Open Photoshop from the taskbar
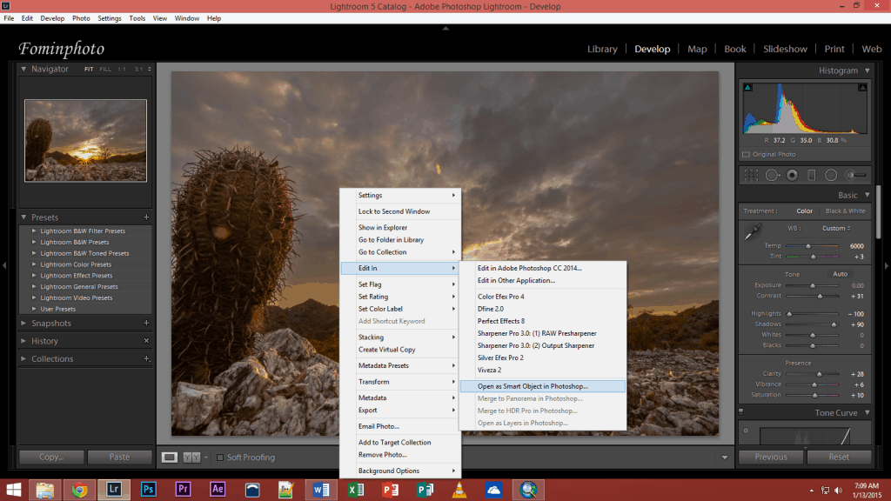891x501 pixels. click(148, 489)
